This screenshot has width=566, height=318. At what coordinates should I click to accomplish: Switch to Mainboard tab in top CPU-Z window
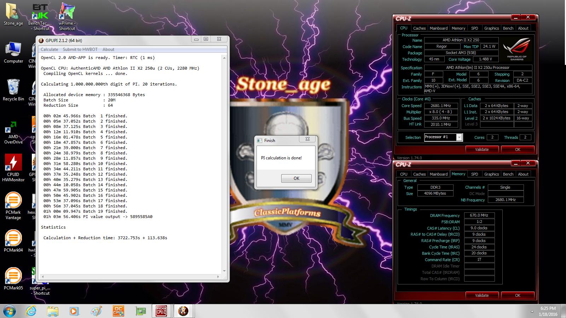439,28
